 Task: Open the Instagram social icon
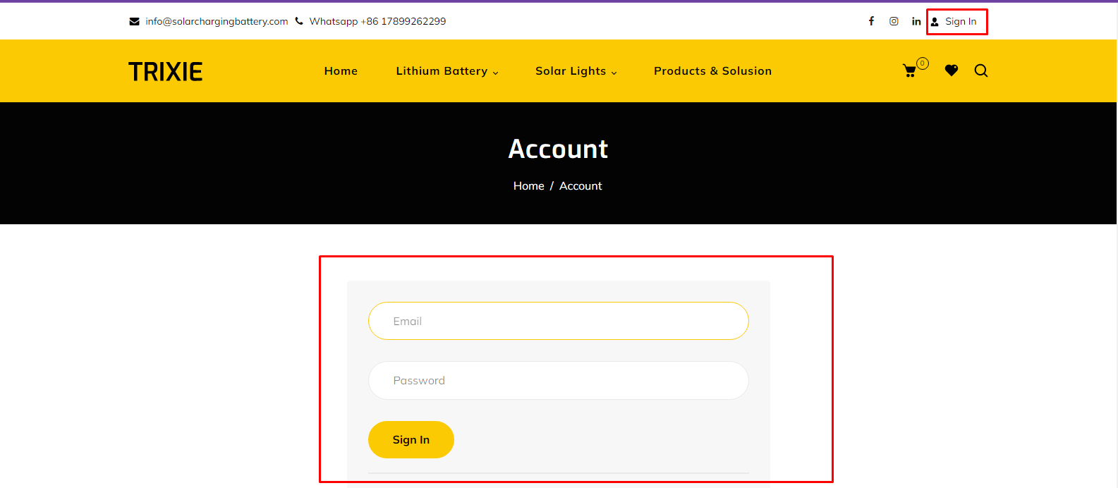pyautogui.click(x=894, y=21)
